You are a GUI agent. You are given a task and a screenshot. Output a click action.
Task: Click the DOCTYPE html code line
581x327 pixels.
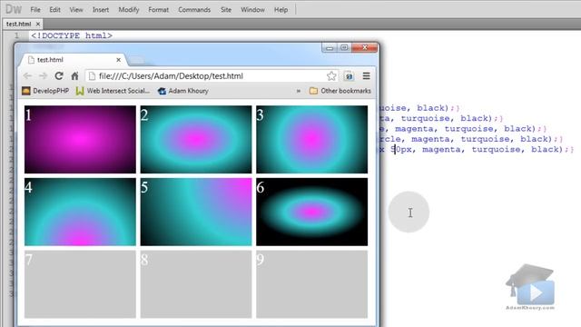tap(72, 35)
